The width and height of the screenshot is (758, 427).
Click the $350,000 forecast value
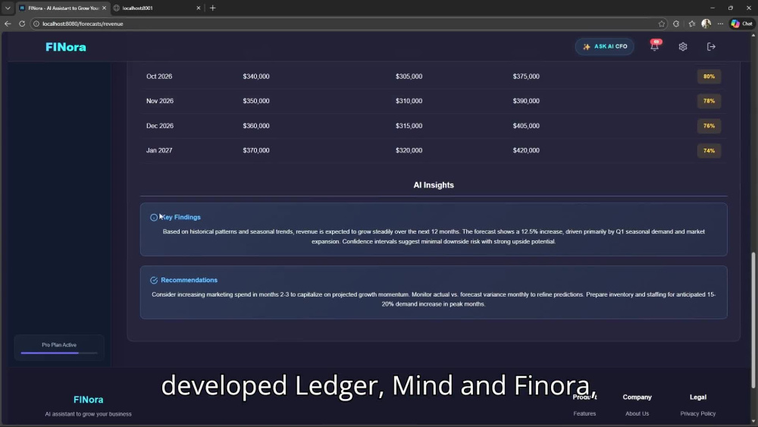point(256,101)
